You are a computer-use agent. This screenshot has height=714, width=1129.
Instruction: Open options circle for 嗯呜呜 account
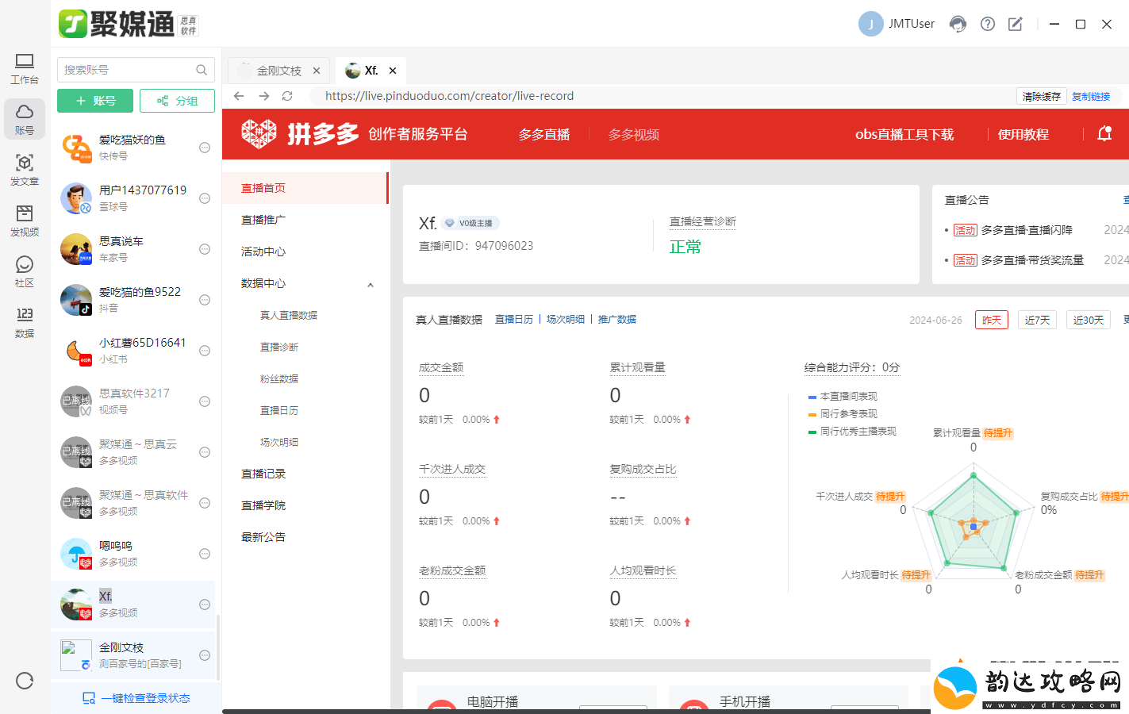pyautogui.click(x=205, y=554)
